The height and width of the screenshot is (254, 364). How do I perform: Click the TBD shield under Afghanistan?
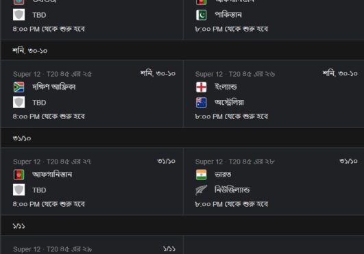[x=19, y=190]
